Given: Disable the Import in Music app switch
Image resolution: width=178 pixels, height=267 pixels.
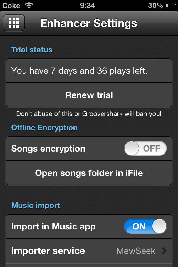Looking at the screenshot, I should (145, 226).
